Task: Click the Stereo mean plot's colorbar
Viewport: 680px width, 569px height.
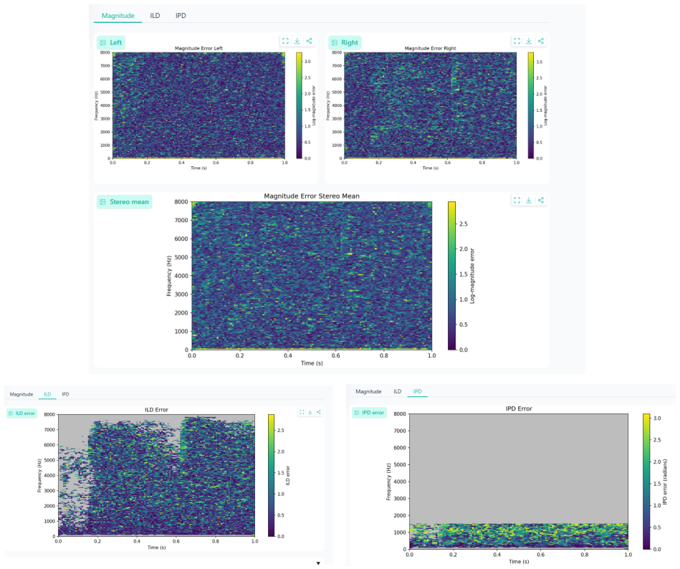Action: pos(451,275)
